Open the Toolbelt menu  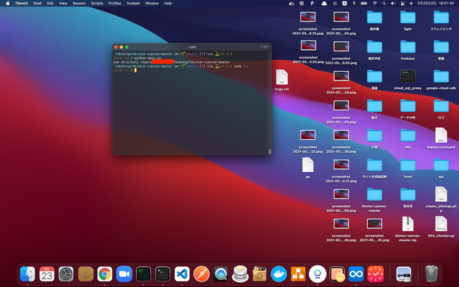[133, 3]
